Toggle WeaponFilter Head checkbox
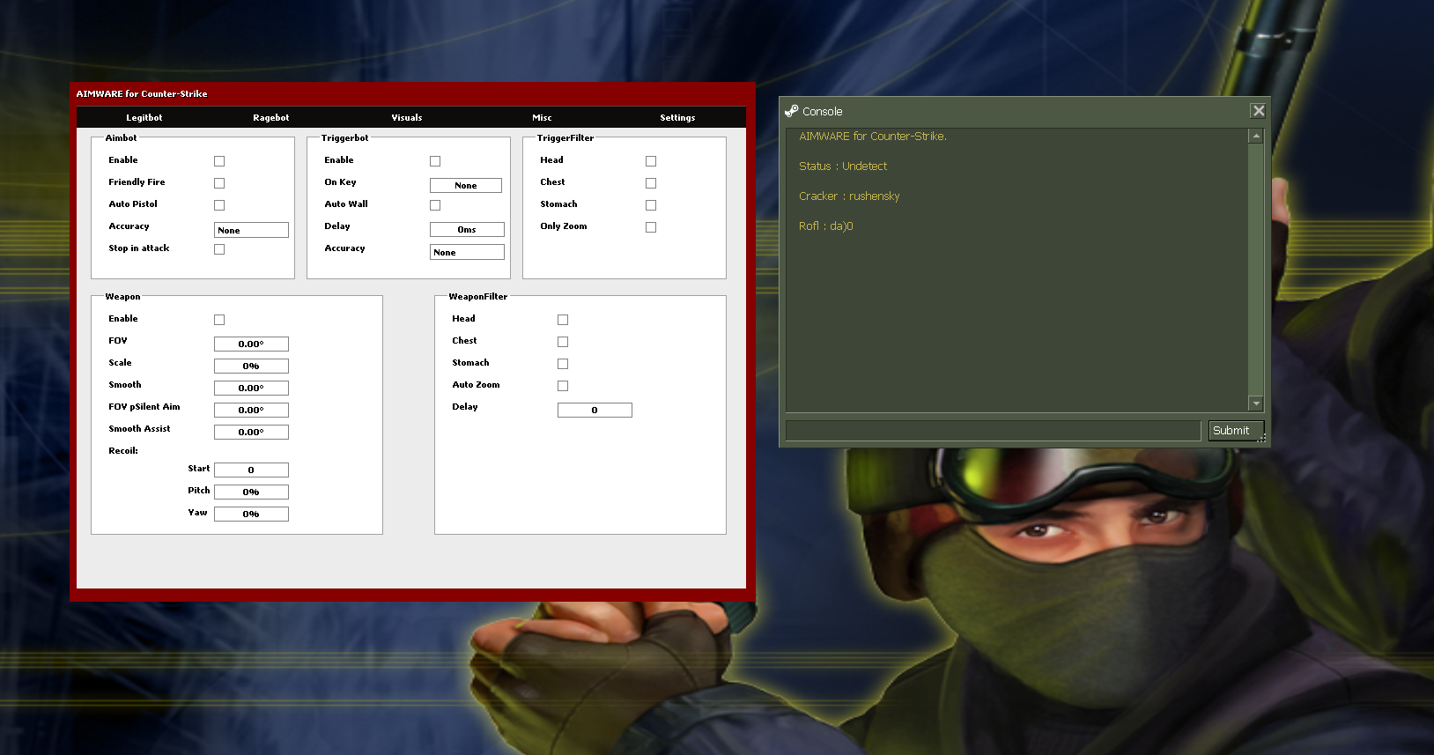Image resolution: width=1434 pixels, height=755 pixels. pyautogui.click(x=563, y=320)
